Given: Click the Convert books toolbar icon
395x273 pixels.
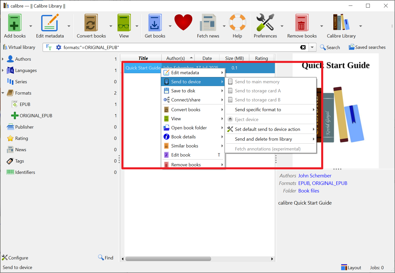Looking at the screenshot, I should 91,23.
